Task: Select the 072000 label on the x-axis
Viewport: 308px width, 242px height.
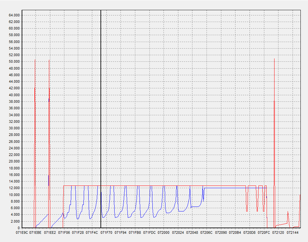Action: tap(164, 232)
